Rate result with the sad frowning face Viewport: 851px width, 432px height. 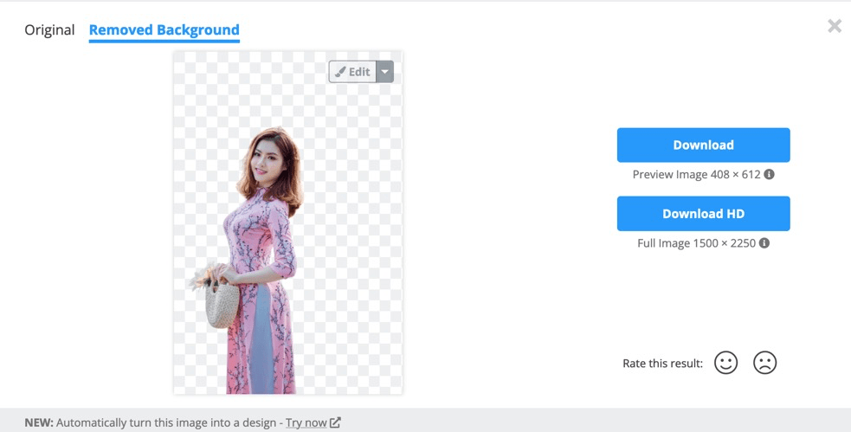tap(764, 363)
